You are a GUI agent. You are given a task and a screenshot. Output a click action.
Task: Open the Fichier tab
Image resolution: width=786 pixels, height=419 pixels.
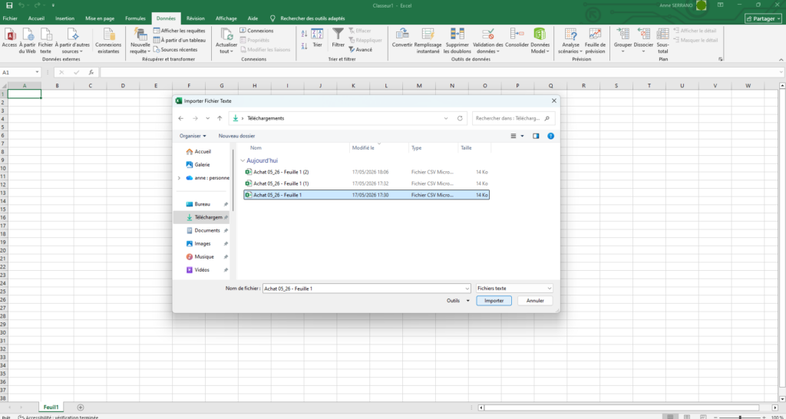point(10,18)
